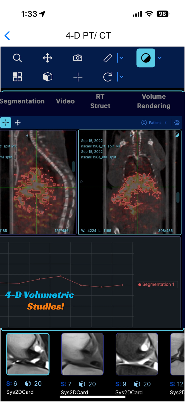The width and height of the screenshot is (185, 402).
Task: Click the cube image count icon under series 9
Action: tap(137, 384)
